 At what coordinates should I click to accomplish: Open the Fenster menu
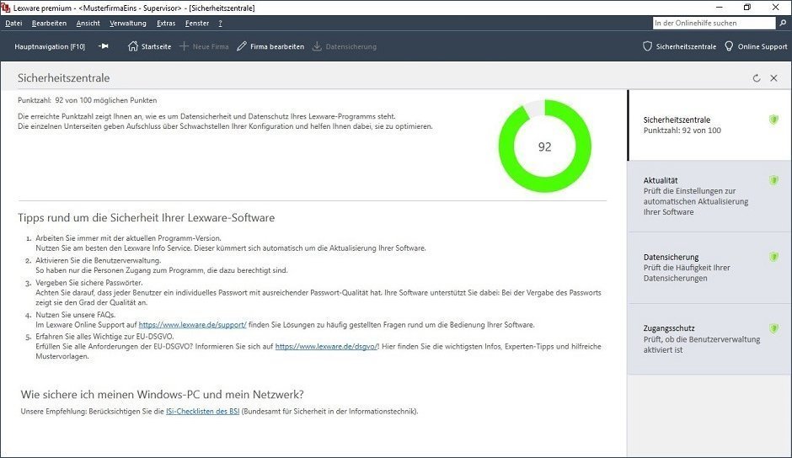coord(197,24)
